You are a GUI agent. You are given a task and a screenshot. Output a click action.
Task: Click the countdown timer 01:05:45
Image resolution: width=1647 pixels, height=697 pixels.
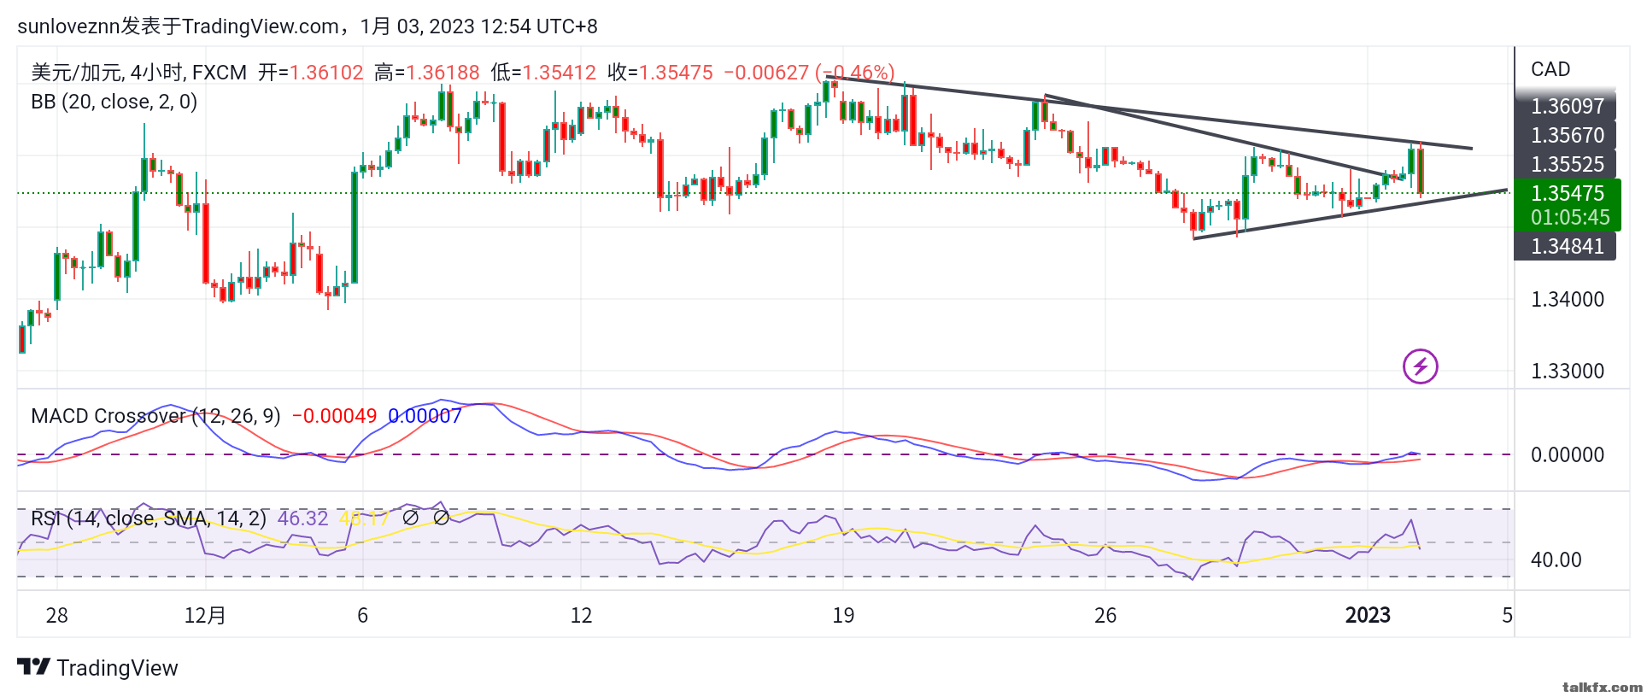tap(1570, 218)
